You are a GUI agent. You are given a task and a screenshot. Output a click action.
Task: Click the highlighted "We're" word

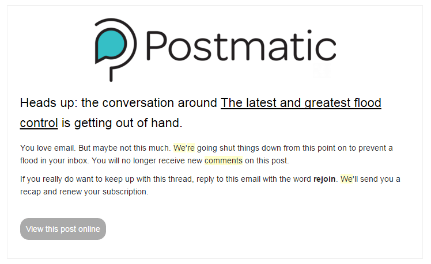click(184, 148)
